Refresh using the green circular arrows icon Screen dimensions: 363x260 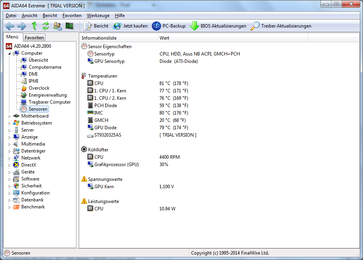(45, 26)
